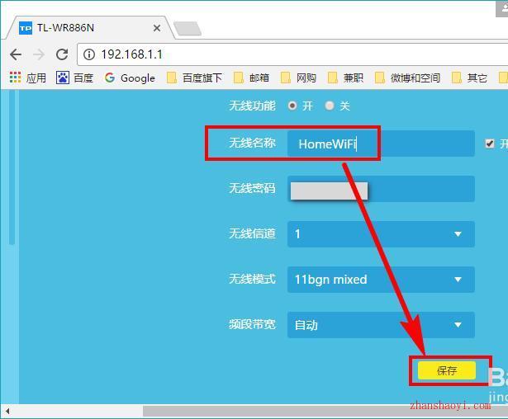This screenshot has width=508, height=419.
Task: Reload the router page
Action: tap(62, 54)
